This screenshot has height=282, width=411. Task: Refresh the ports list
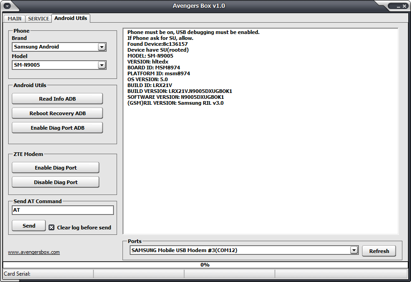tap(379, 251)
